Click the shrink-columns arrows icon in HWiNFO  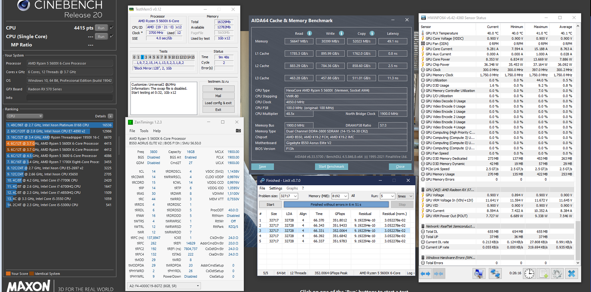(x=439, y=274)
